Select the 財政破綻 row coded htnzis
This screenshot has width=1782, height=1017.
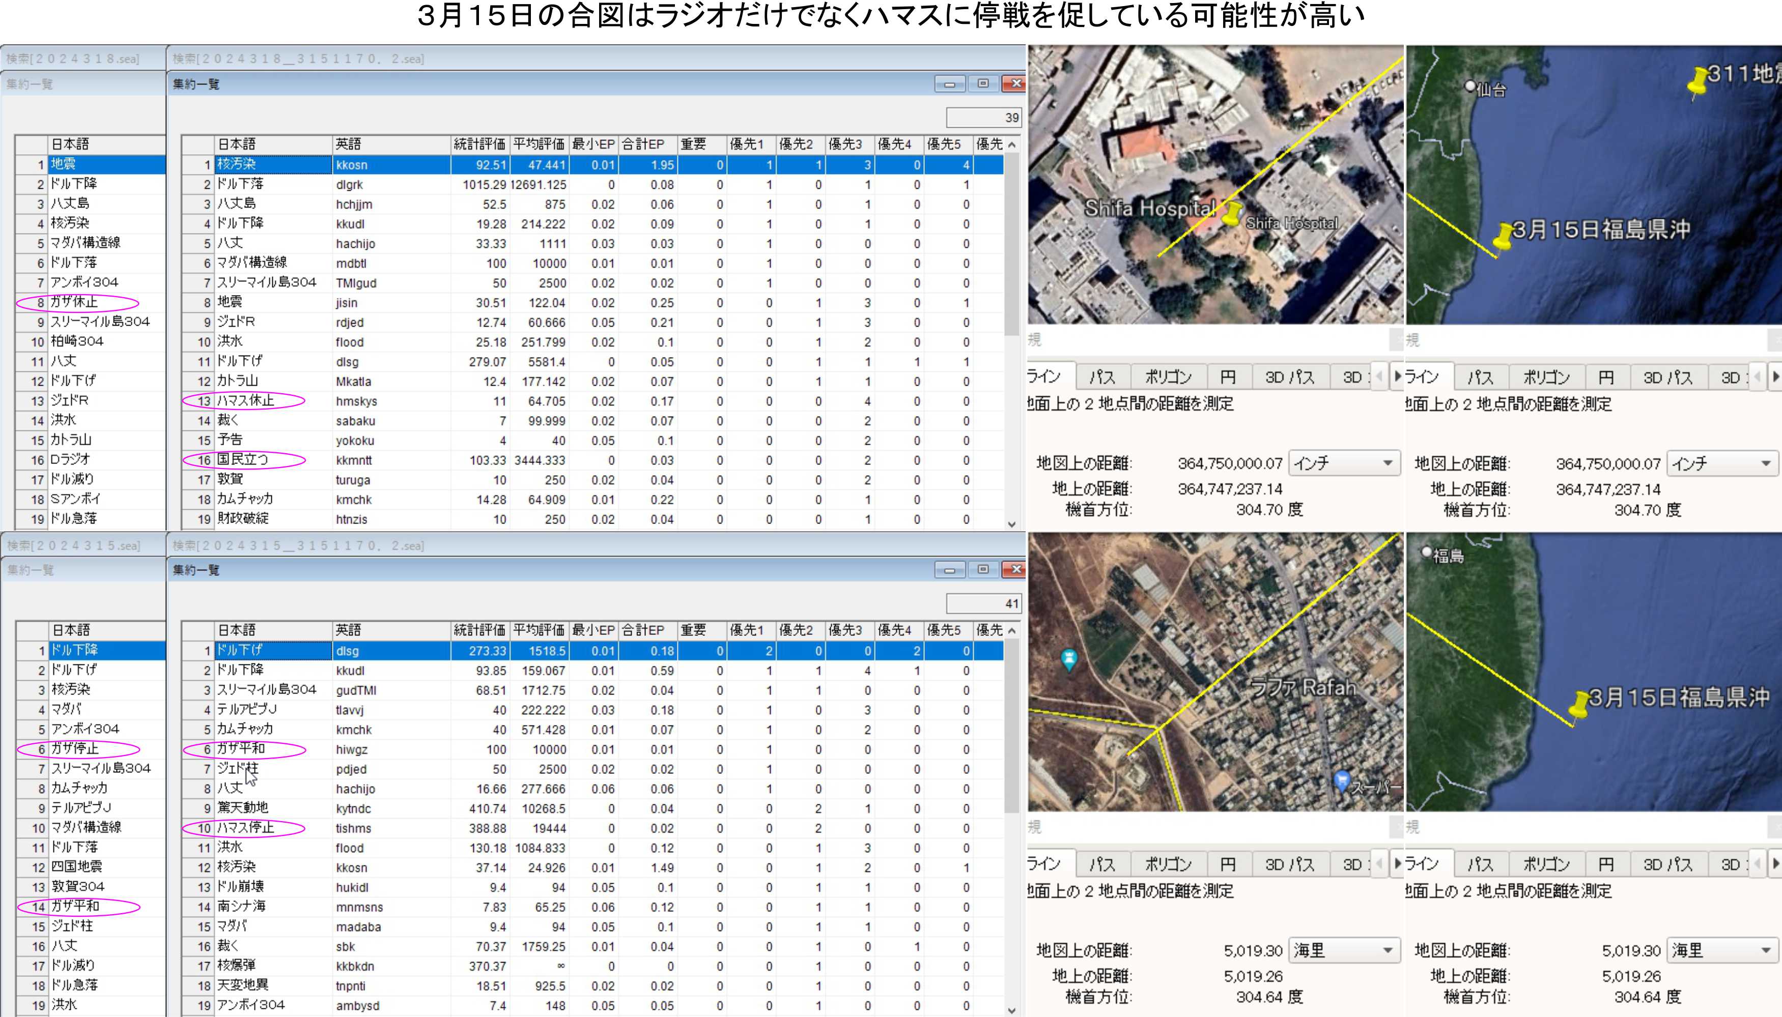coord(592,519)
